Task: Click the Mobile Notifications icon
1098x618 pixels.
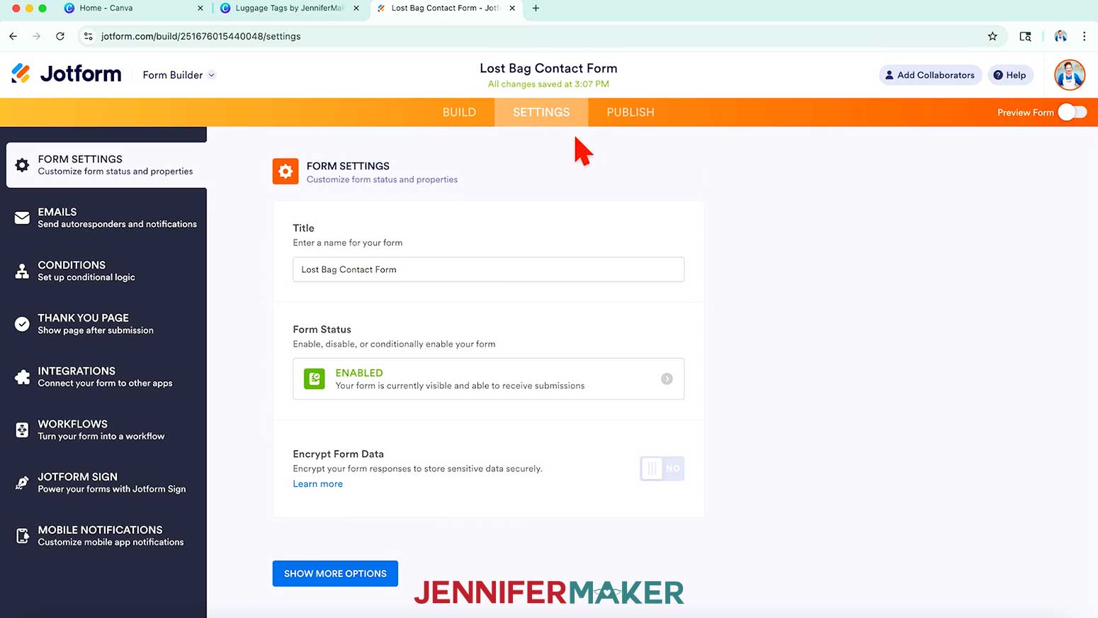Action: 22,536
